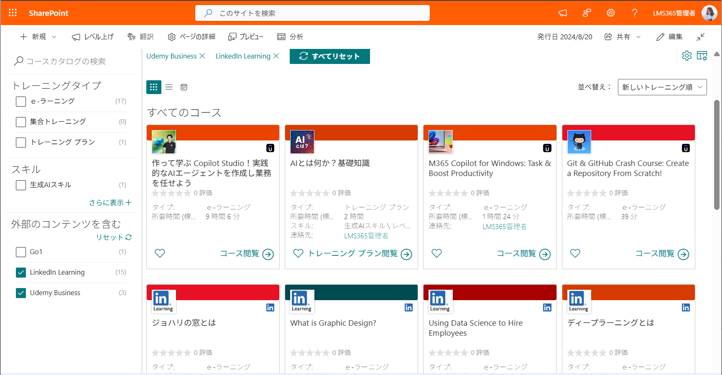Open コース閲覧 for Git & GitHub course

(x=662, y=254)
